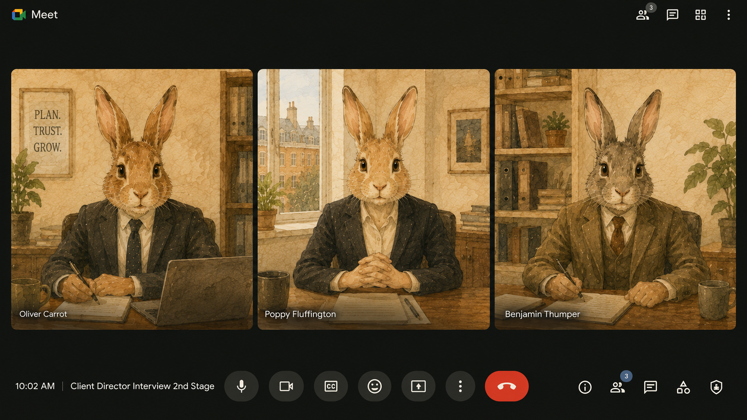Open host controls shield icon
Screen dimensions: 747x420
[x=716, y=387]
